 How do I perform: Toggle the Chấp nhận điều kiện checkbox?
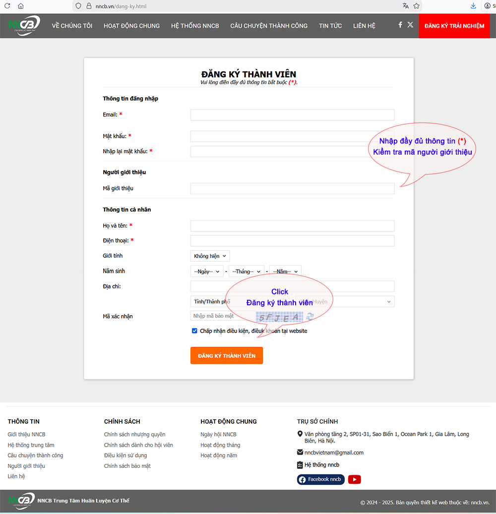point(194,331)
